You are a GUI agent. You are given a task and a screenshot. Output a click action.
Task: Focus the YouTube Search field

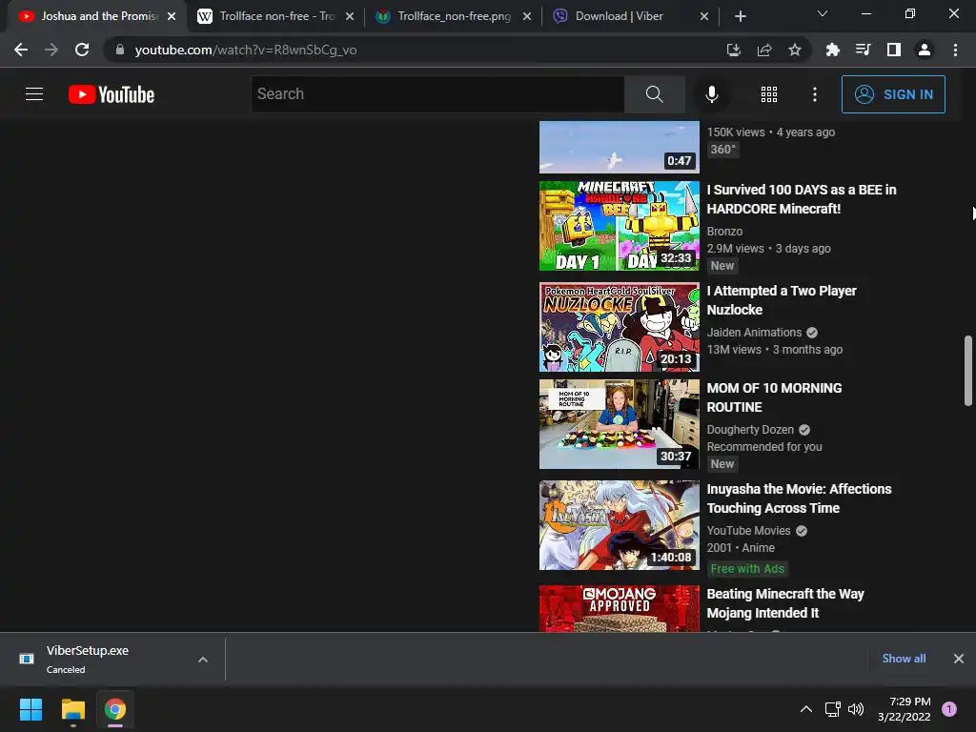tap(437, 94)
